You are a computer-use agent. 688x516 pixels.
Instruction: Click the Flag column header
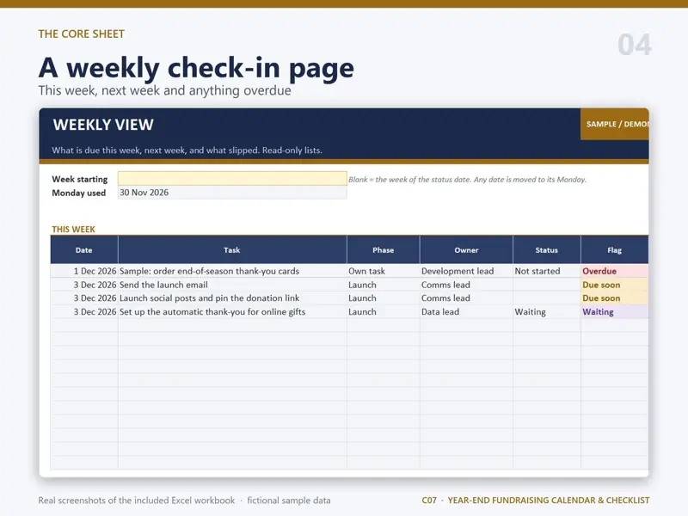[x=614, y=250]
